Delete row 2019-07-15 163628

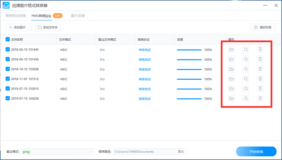260,98
